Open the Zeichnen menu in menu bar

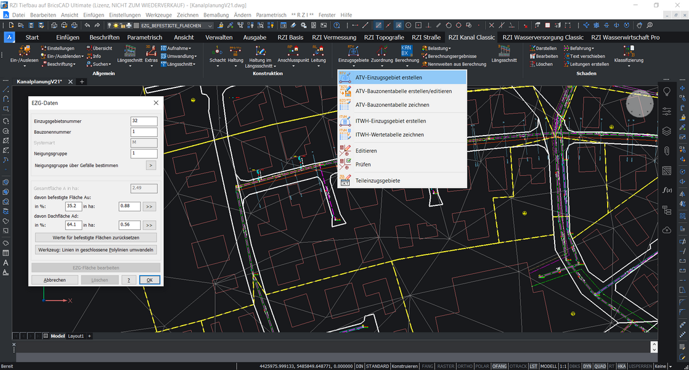click(x=187, y=15)
